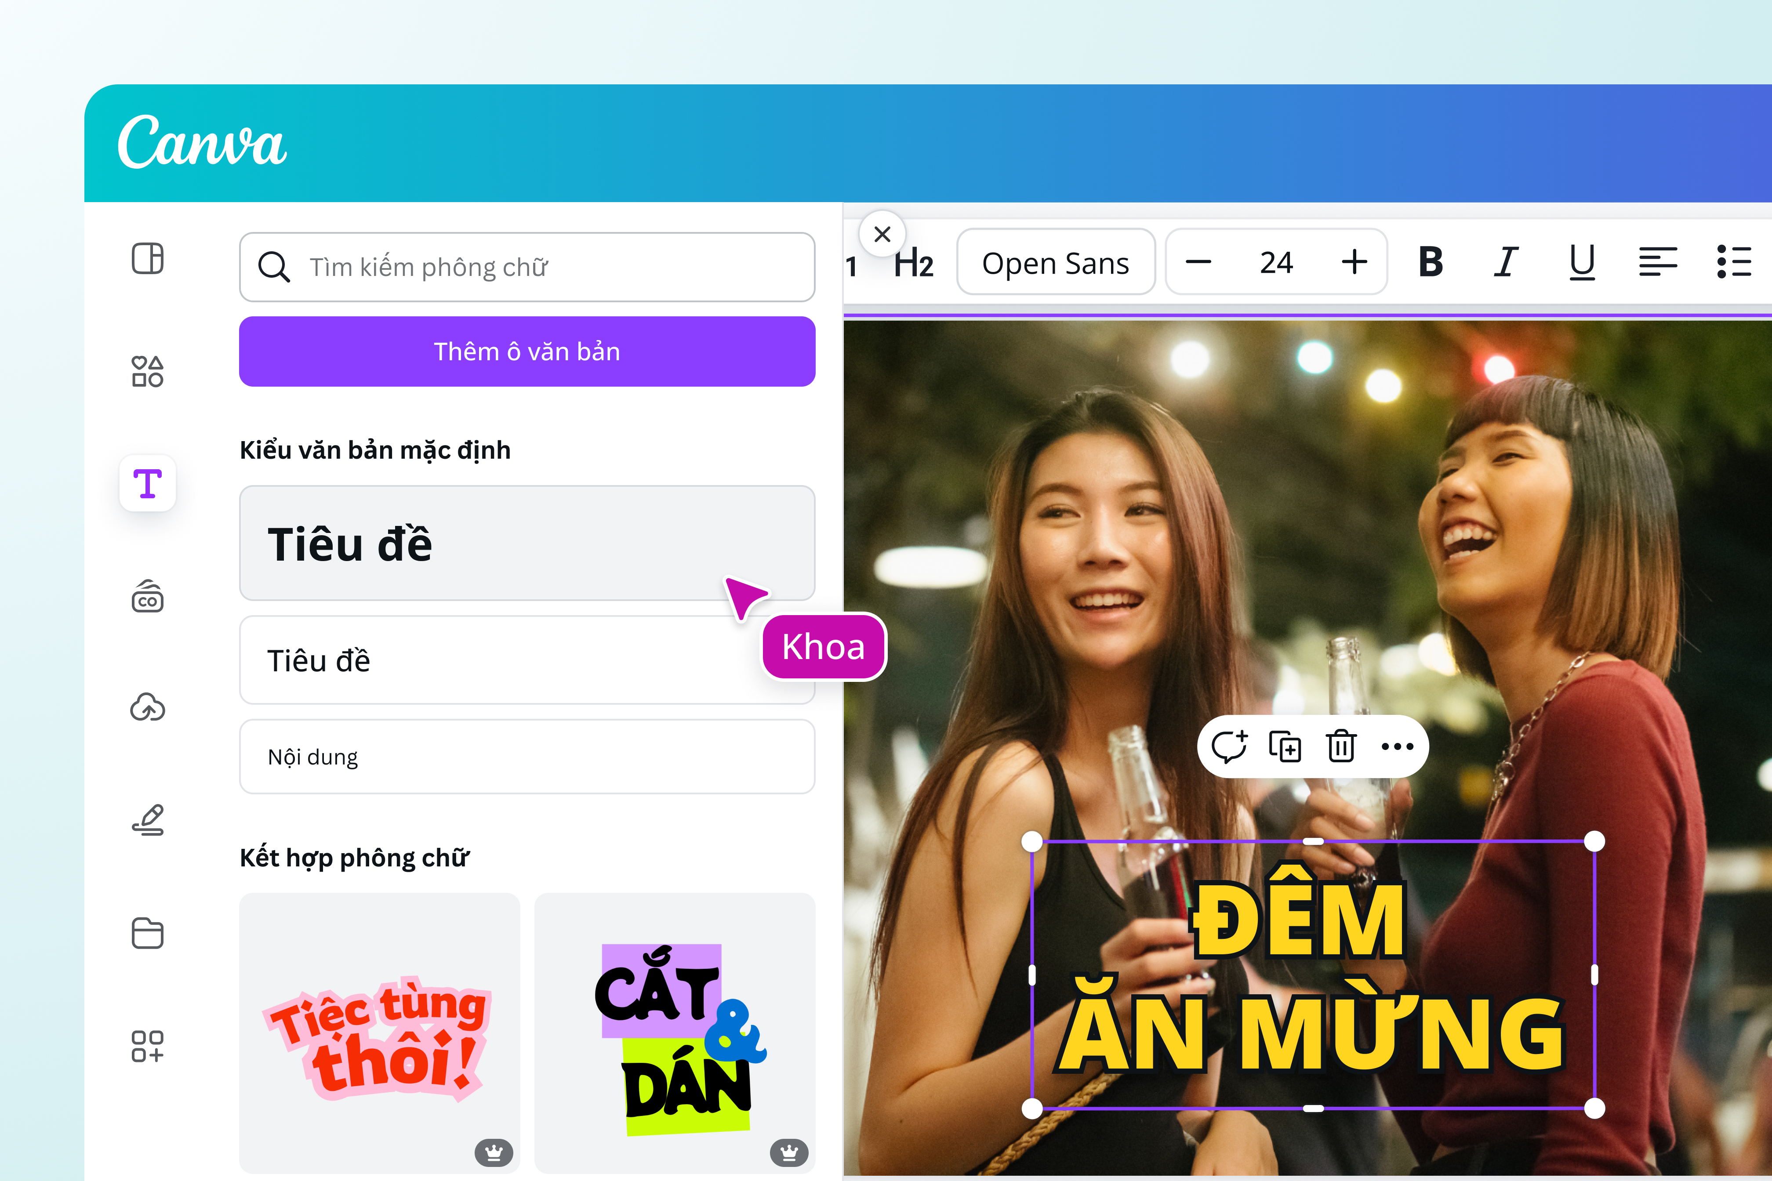Viewport: 1772px width, 1181px height.
Task: Add the smaller Tiêu đề subheading
Action: pos(527,660)
